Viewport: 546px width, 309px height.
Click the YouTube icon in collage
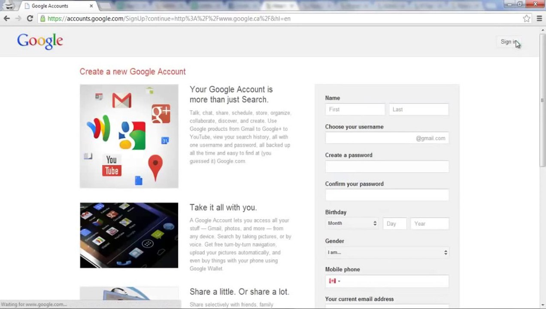click(x=112, y=166)
